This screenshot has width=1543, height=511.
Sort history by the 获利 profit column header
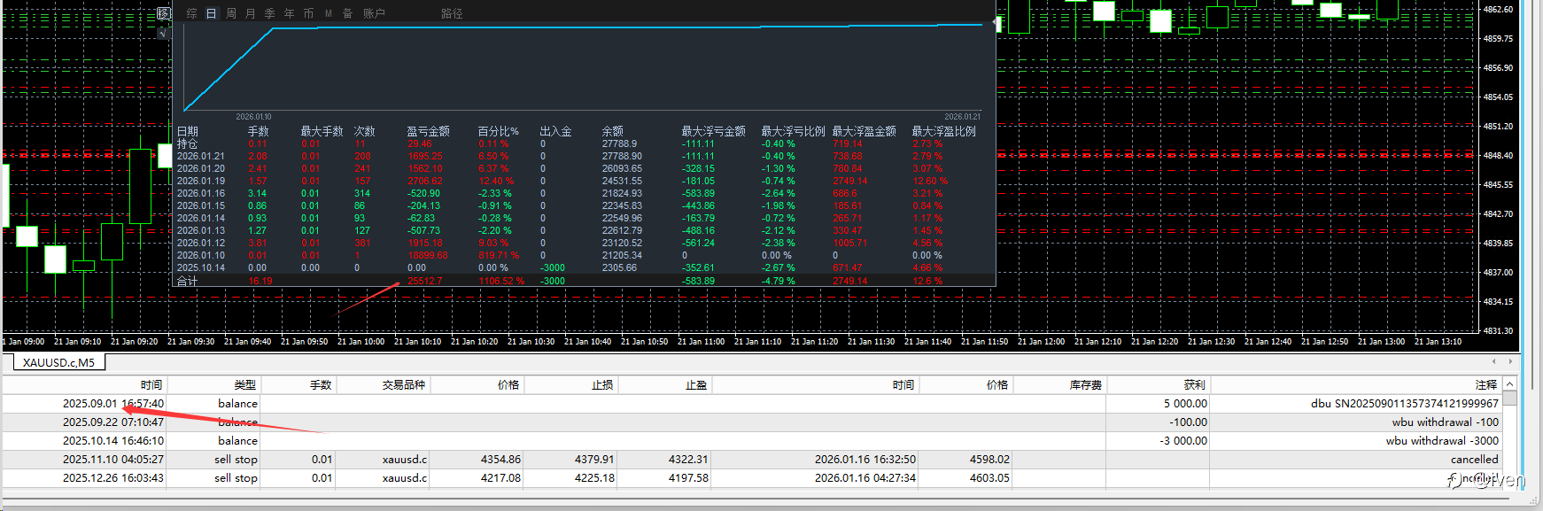tap(1194, 384)
